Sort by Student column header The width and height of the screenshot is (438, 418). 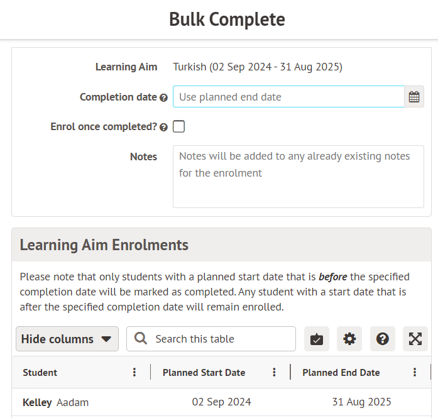(x=40, y=373)
